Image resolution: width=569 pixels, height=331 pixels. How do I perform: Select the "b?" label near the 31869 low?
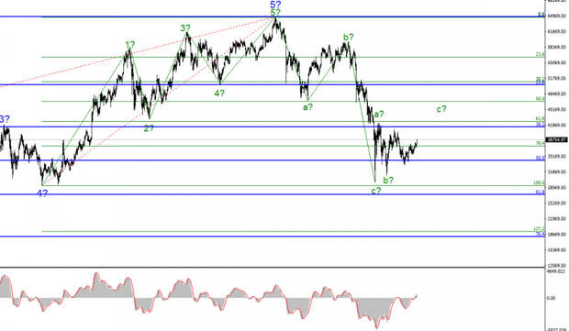point(388,181)
